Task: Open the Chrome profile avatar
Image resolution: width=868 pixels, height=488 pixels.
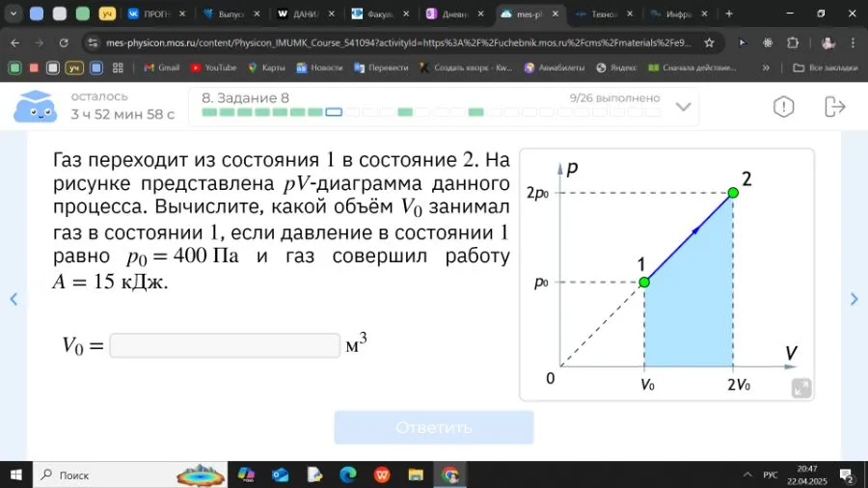Action: [x=828, y=42]
